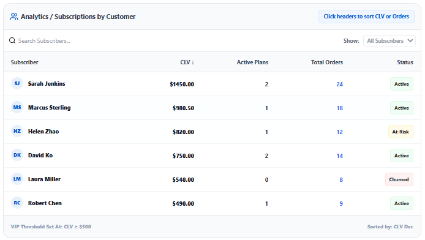Click the subscribers people icon in header

tap(14, 17)
